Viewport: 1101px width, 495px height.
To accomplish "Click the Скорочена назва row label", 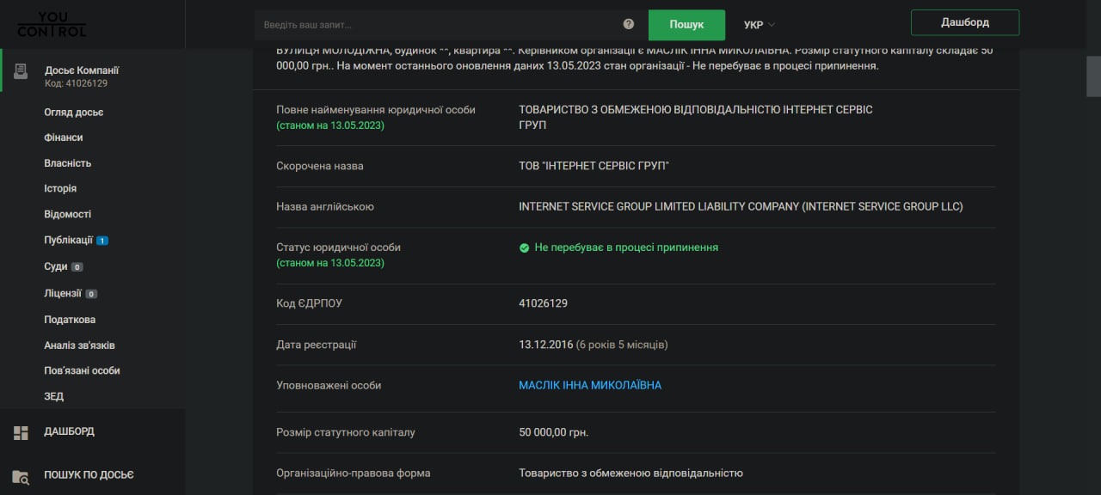I will point(320,166).
